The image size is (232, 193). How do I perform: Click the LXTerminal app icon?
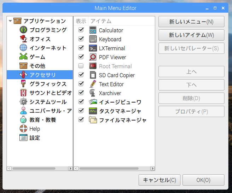(93, 48)
